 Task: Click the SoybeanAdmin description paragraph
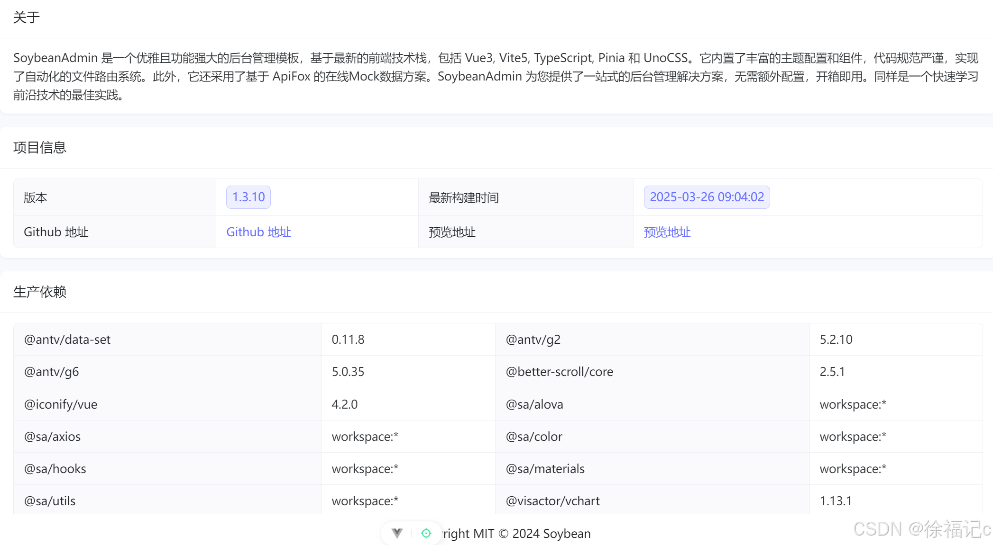click(496, 76)
